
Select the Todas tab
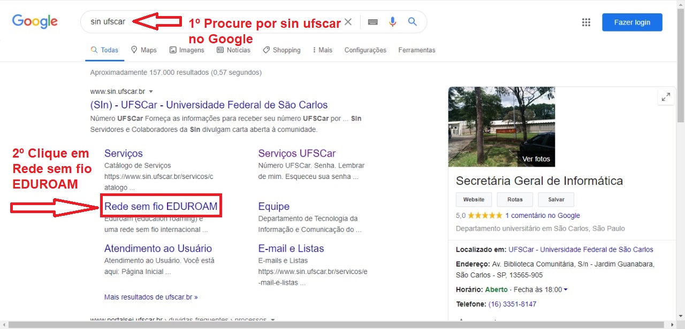tap(104, 50)
